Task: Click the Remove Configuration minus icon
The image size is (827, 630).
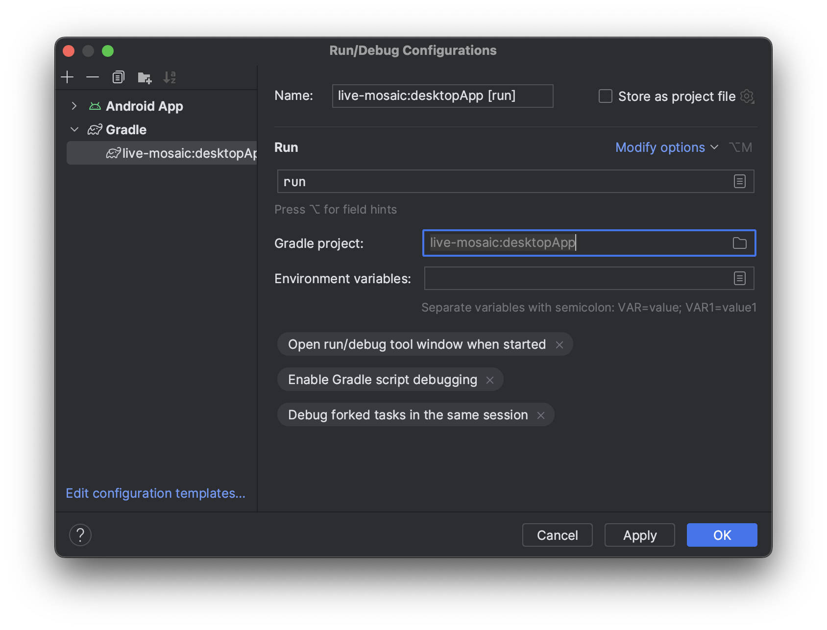Action: 93,77
